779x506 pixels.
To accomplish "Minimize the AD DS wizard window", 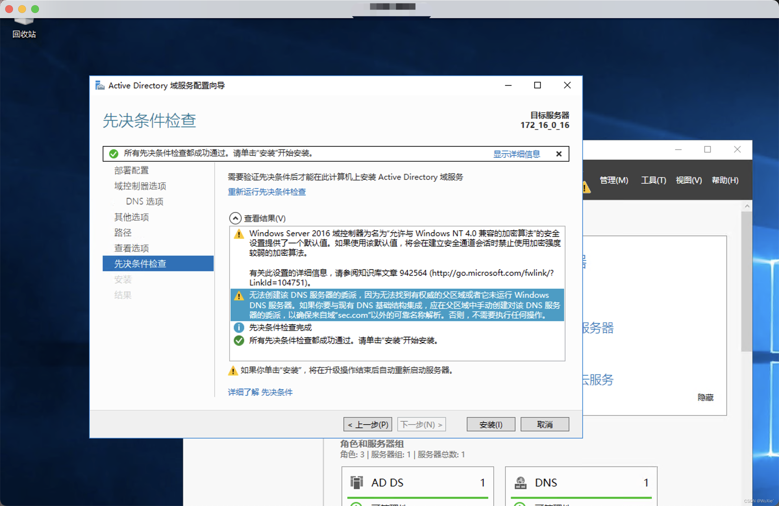I will point(508,85).
